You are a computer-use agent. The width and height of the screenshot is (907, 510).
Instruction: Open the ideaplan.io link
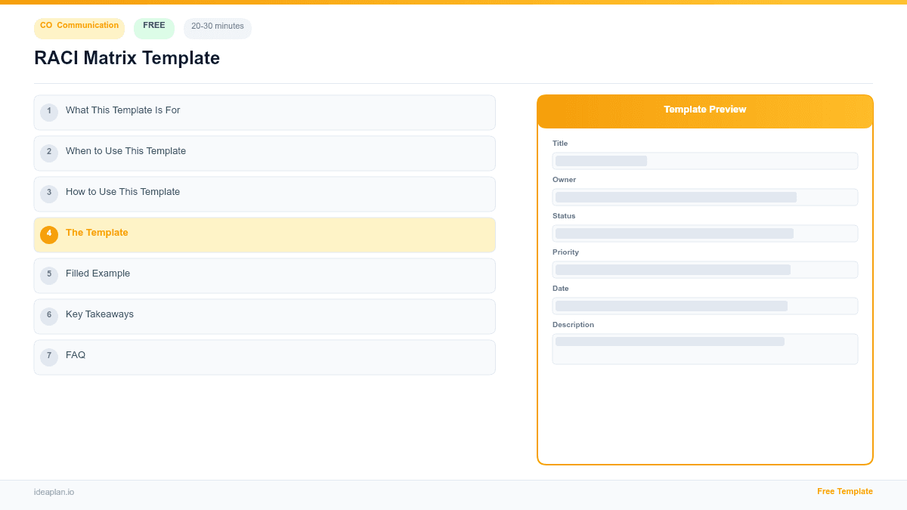pos(53,492)
